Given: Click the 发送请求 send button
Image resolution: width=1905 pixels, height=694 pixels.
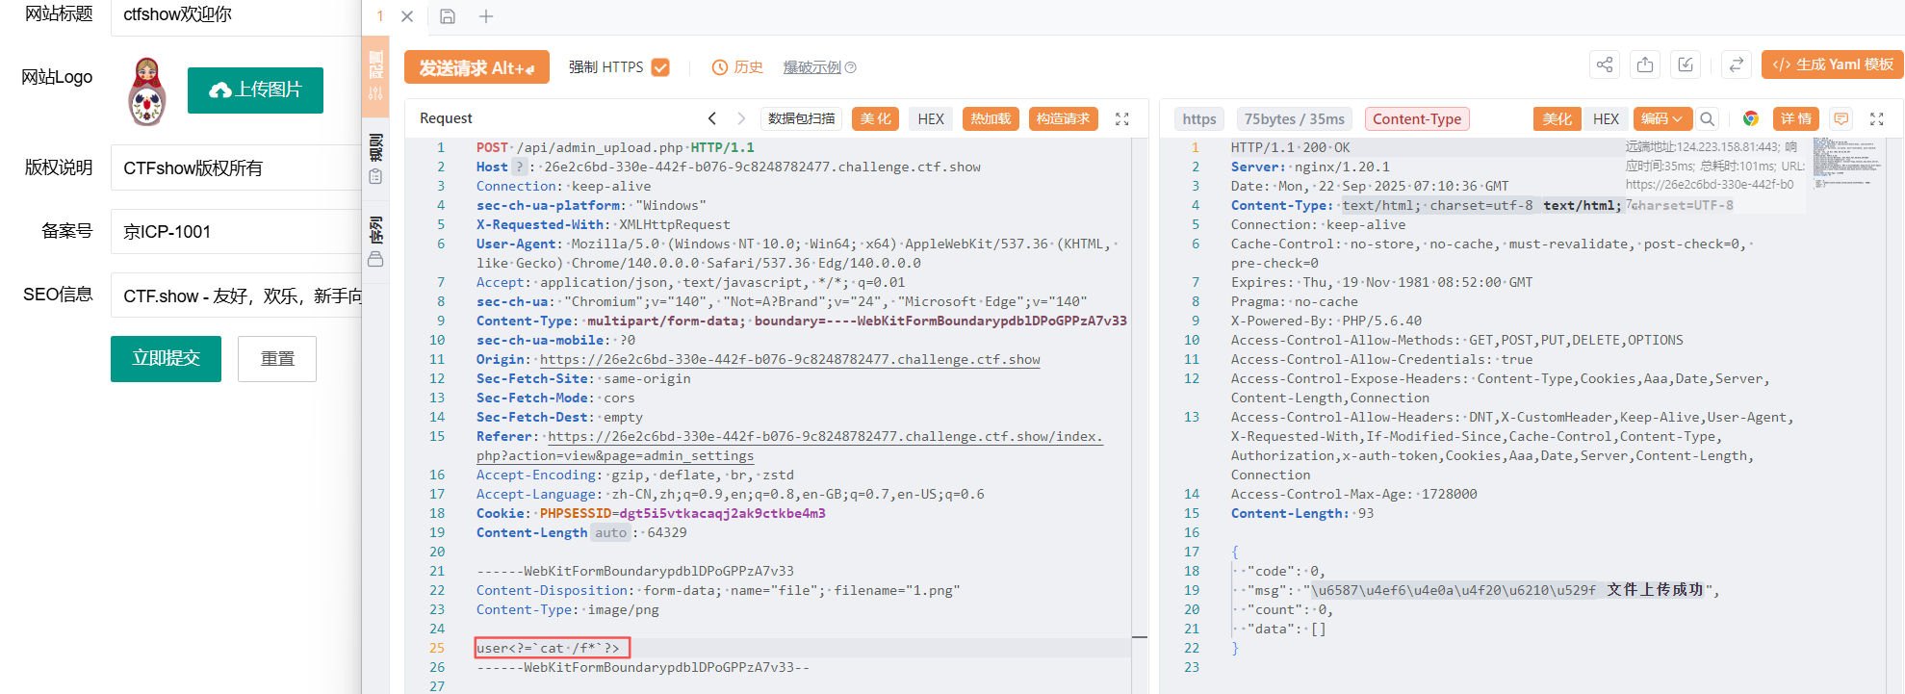Looking at the screenshot, I should tap(476, 67).
